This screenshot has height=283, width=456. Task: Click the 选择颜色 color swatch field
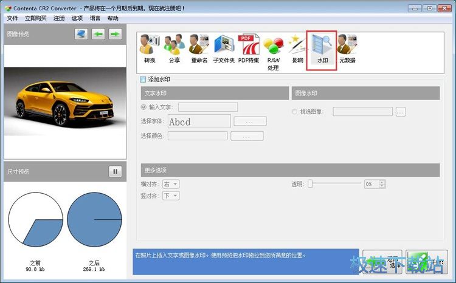[x=198, y=135]
